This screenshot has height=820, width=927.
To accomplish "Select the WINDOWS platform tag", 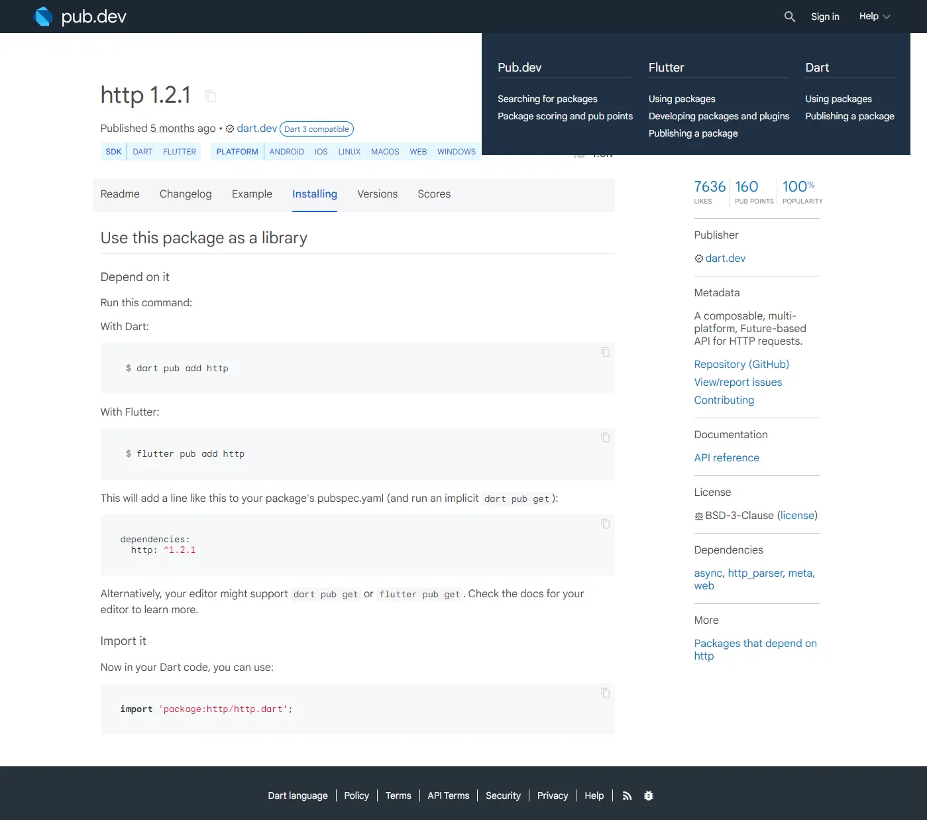I will 457,152.
